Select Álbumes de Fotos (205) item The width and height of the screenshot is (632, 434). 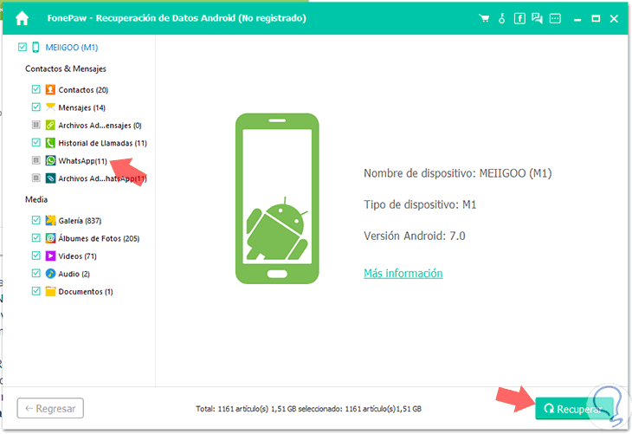pyautogui.click(x=99, y=238)
